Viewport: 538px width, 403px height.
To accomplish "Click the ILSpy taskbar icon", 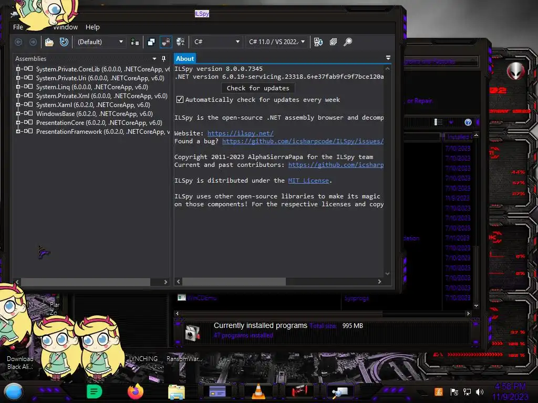I will click(x=340, y=392).
